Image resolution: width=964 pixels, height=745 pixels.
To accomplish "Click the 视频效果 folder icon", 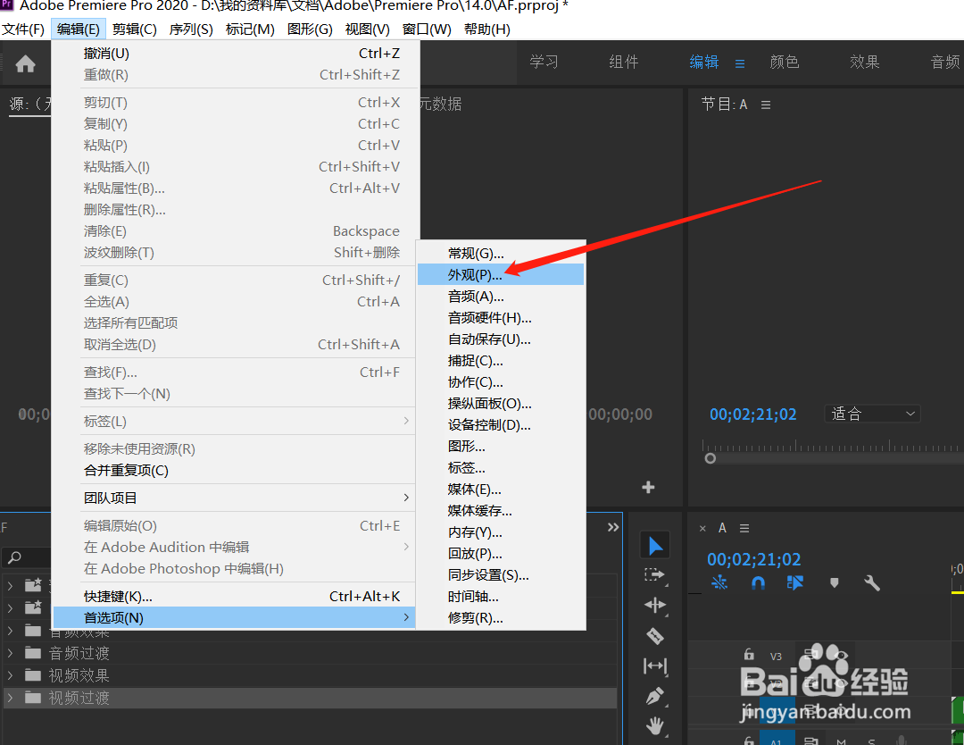I will tap(33, 674).
